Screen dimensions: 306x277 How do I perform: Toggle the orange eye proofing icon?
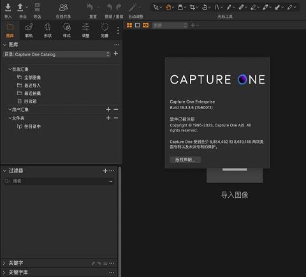[x=146, y=26]
